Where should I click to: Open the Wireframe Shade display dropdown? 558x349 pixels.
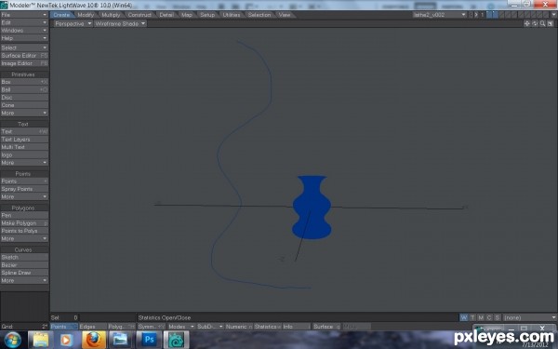[120, 23]
